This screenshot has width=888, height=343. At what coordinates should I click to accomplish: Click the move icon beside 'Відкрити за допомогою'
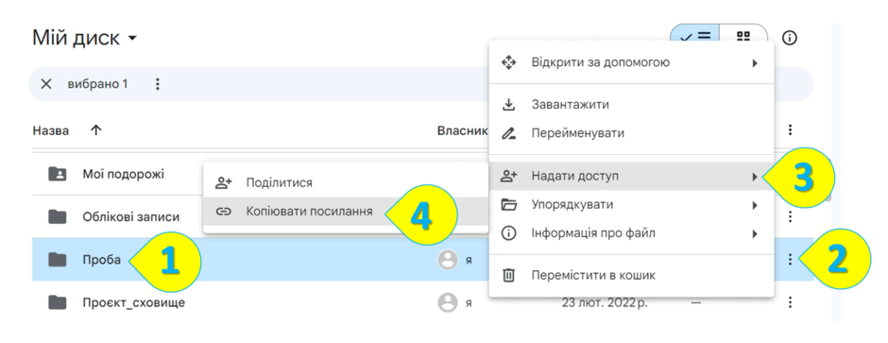coord(508,62)
